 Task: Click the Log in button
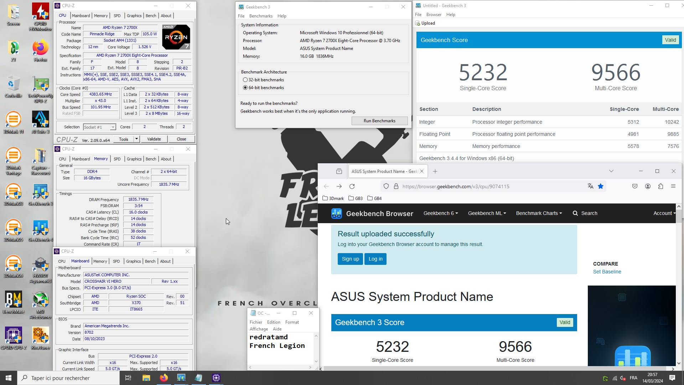click(375, 259)
